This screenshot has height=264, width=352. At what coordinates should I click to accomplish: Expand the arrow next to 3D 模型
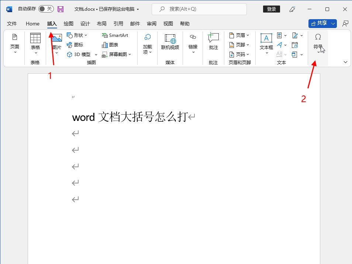point(96,55)
